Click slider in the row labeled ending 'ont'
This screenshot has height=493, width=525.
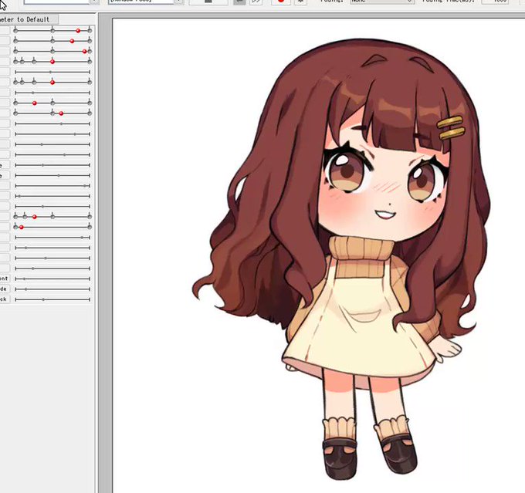pyautogui.click(x=52, y=279)
